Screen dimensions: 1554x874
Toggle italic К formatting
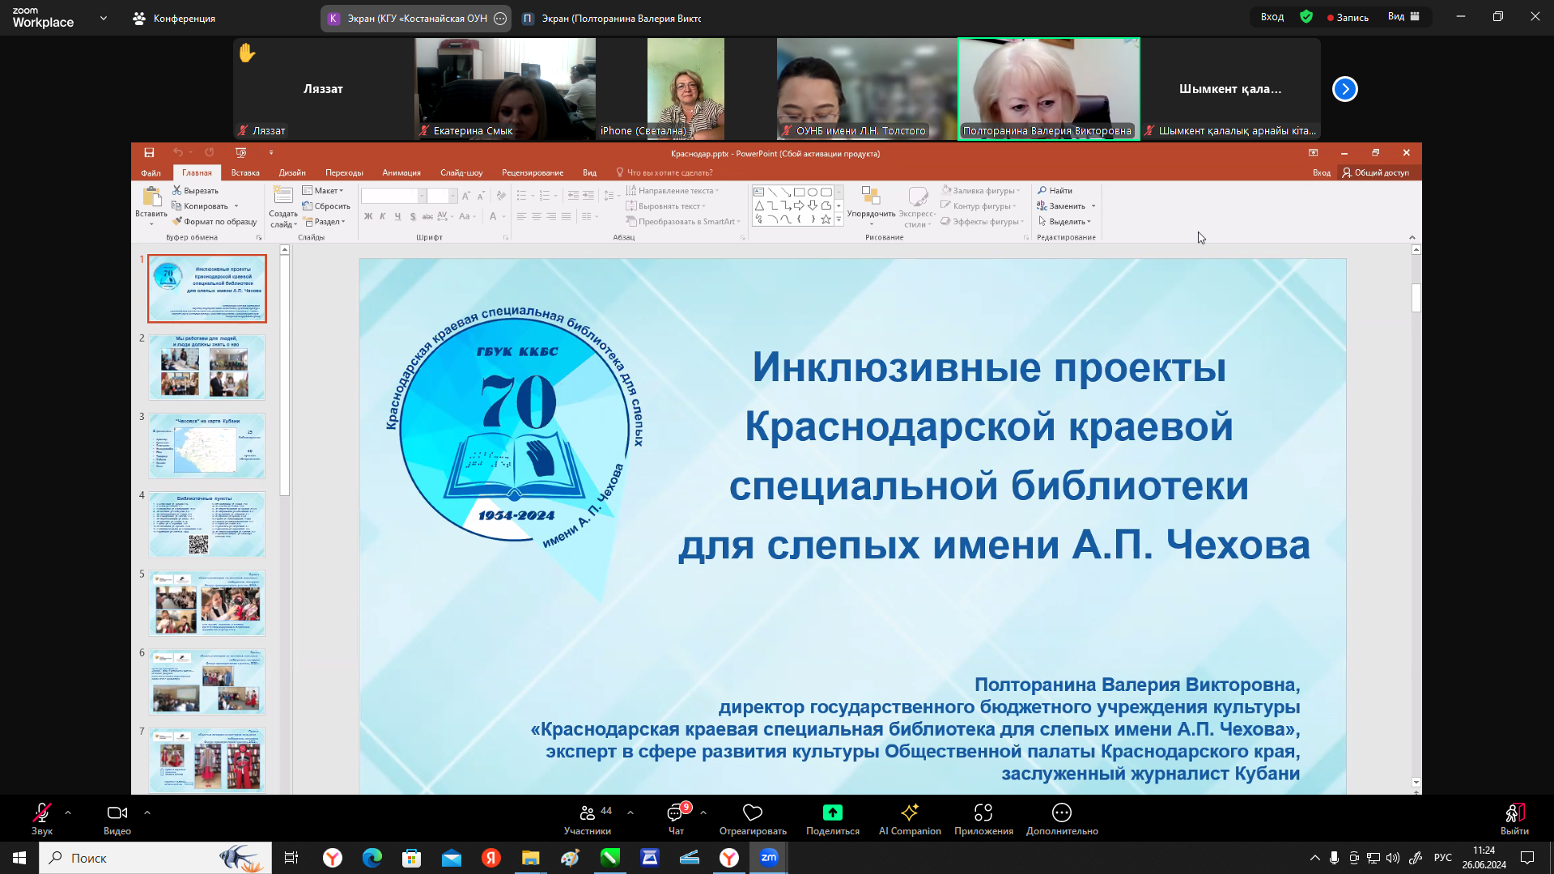click(383, 216)
